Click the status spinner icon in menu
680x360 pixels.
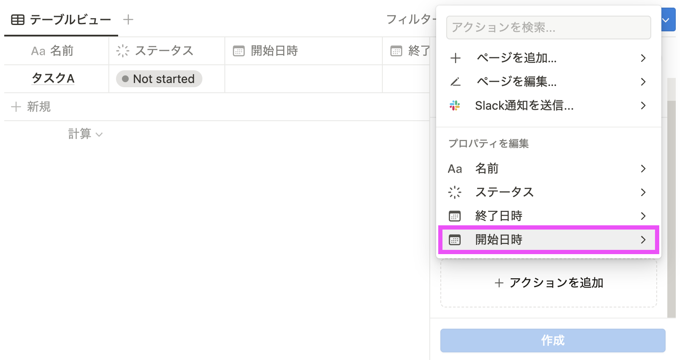455,192
